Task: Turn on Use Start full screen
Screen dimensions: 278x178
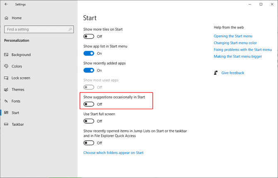Action: tap(89, 121)
